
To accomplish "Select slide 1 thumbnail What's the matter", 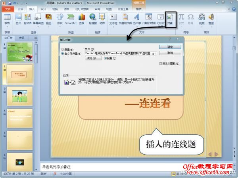I will tap(20, 52).
